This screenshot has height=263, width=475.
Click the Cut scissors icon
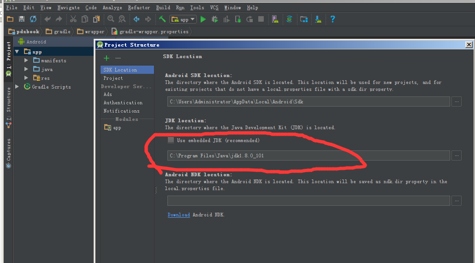[x=73, y=19]
